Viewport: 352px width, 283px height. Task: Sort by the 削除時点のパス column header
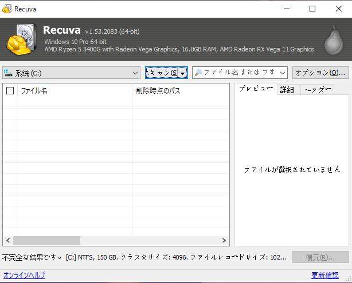pyautogui.click(x=181, y=91)
